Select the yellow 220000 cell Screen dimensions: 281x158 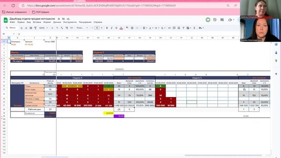(x=108, y=113)
